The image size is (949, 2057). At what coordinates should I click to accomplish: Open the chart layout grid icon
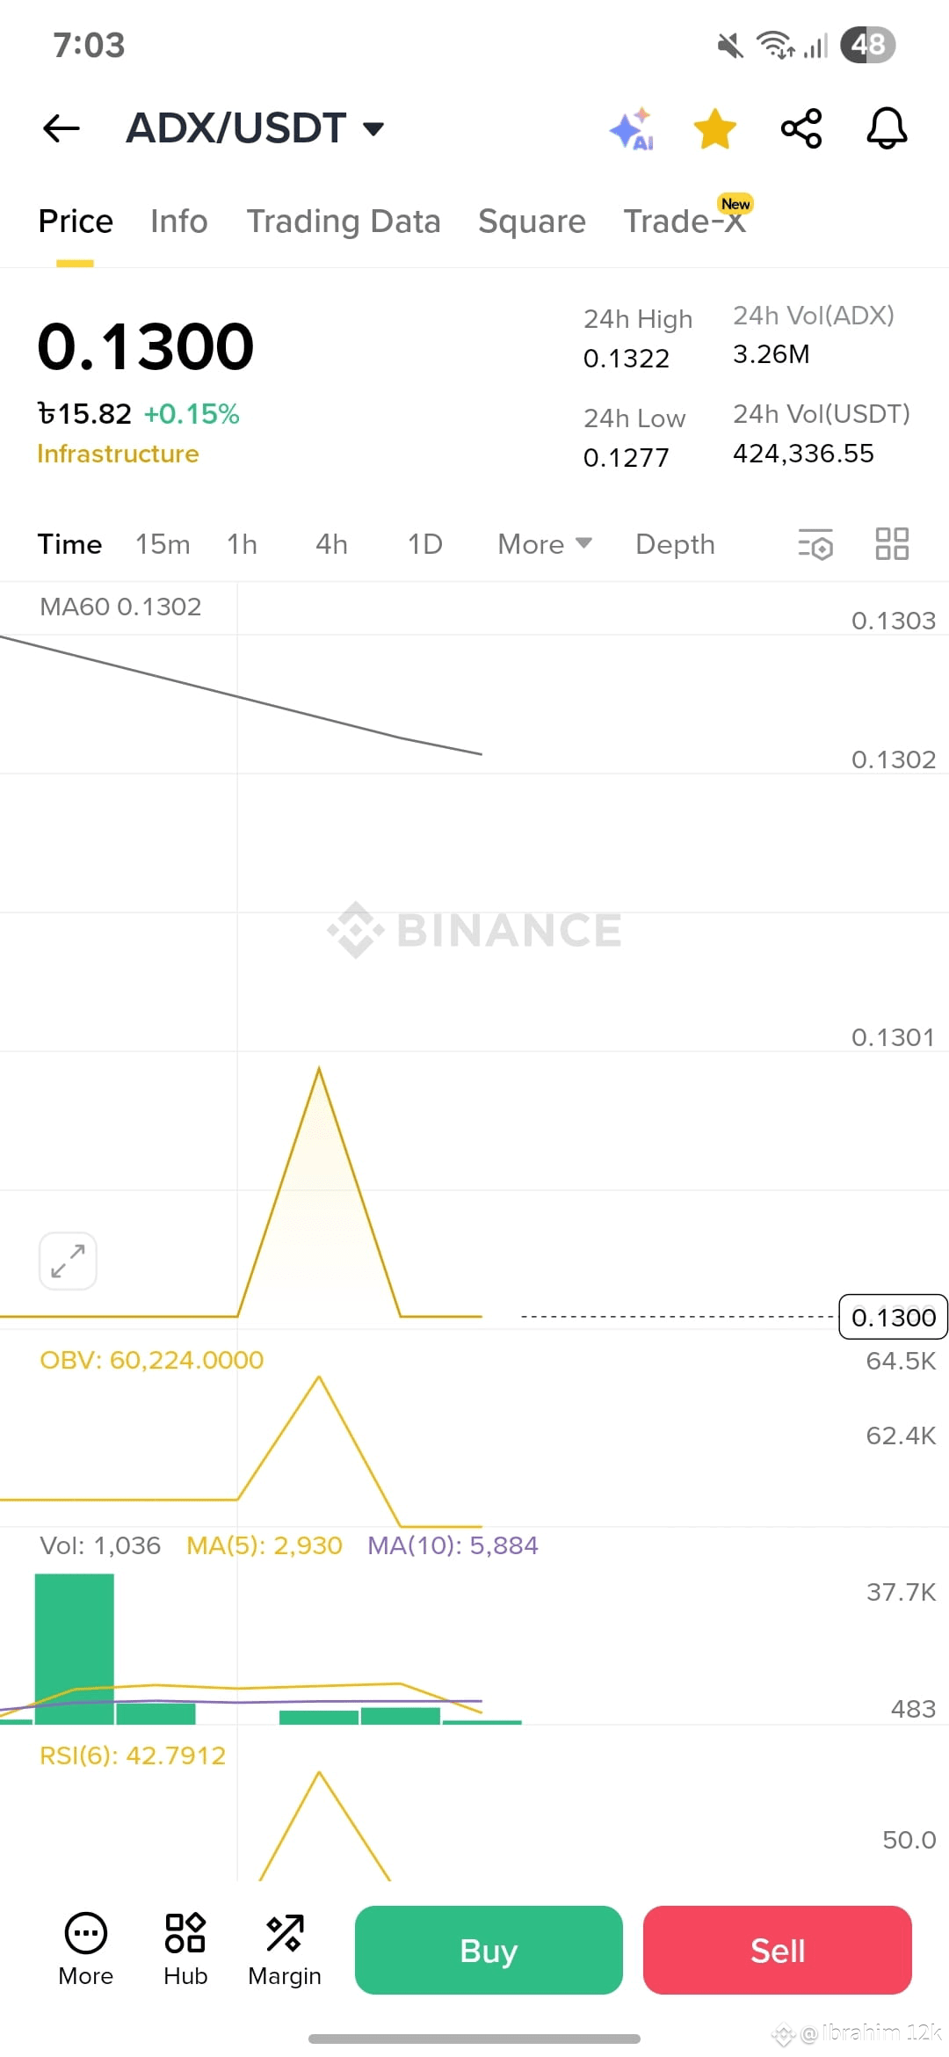[x=892, y=544]
